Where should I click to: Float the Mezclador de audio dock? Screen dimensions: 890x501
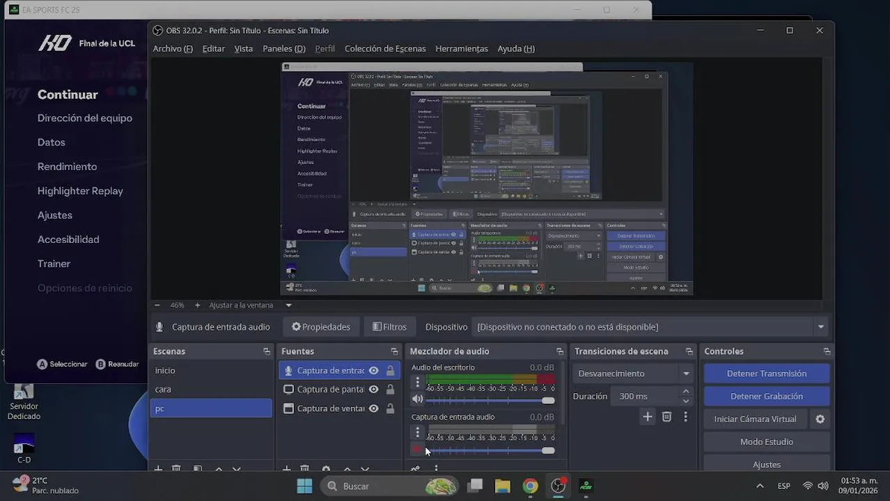tap(559, 351)
